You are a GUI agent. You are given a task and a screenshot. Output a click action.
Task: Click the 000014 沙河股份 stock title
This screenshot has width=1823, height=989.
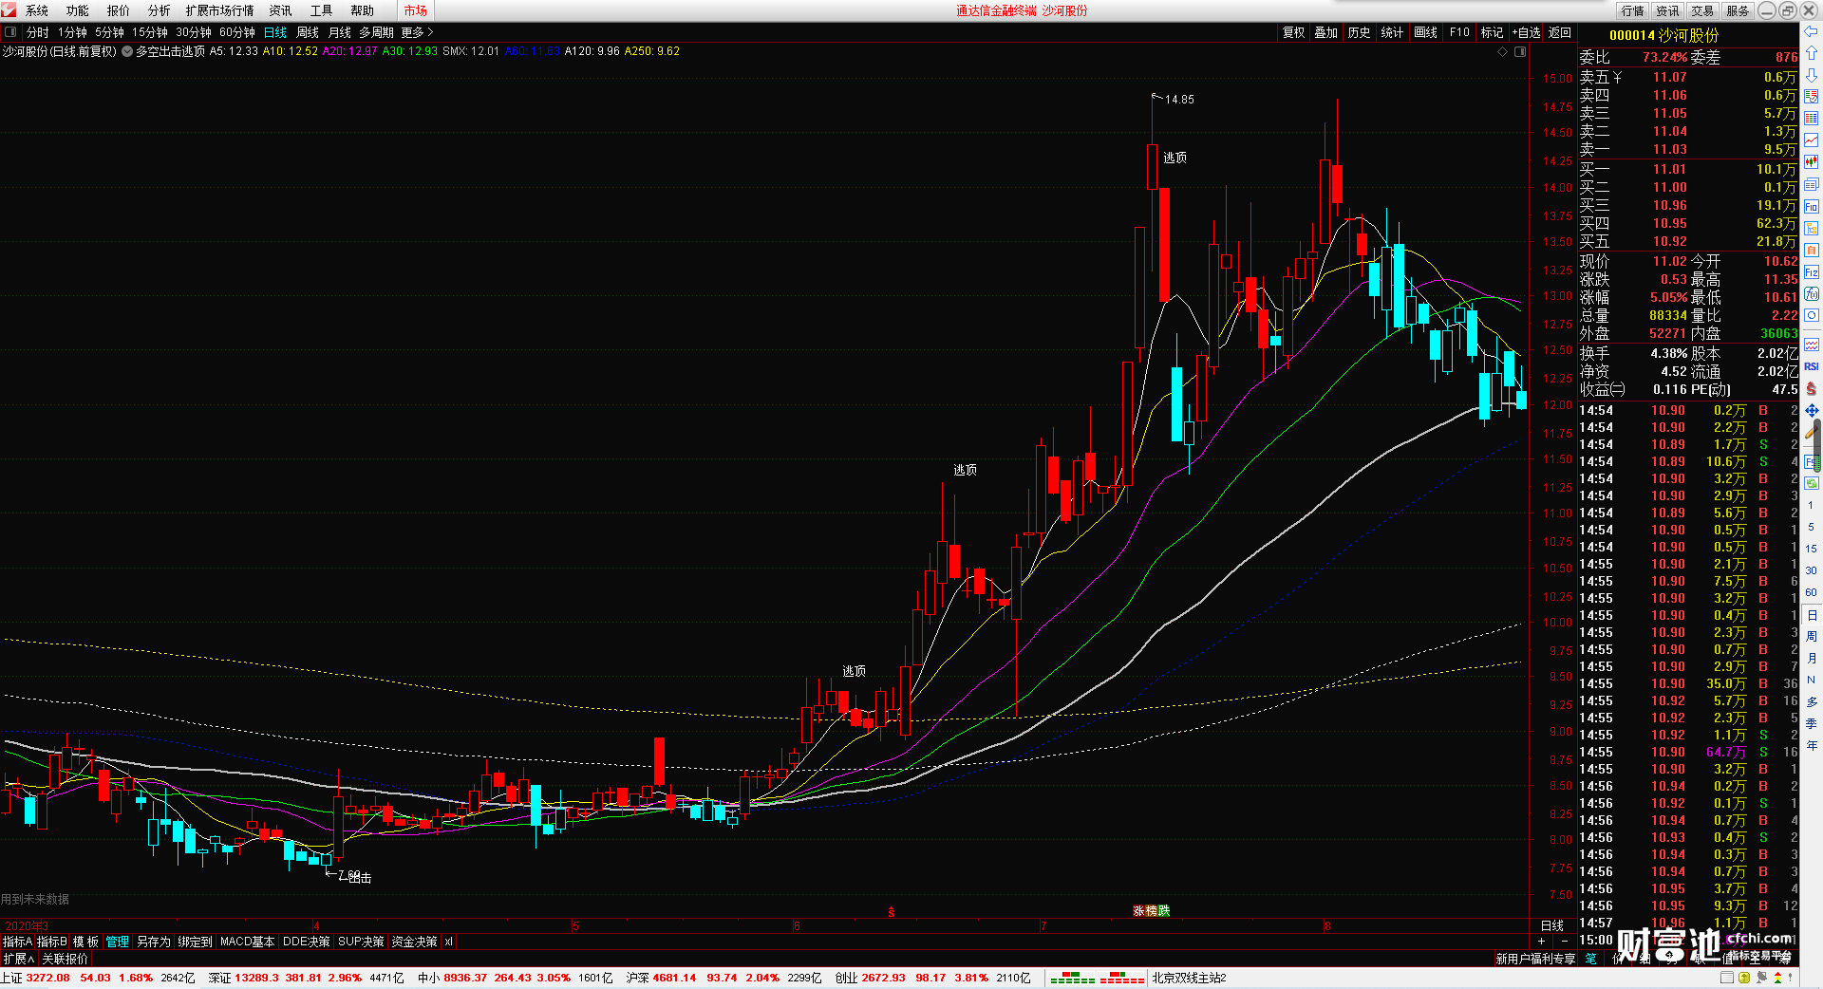click(1663, 35)
